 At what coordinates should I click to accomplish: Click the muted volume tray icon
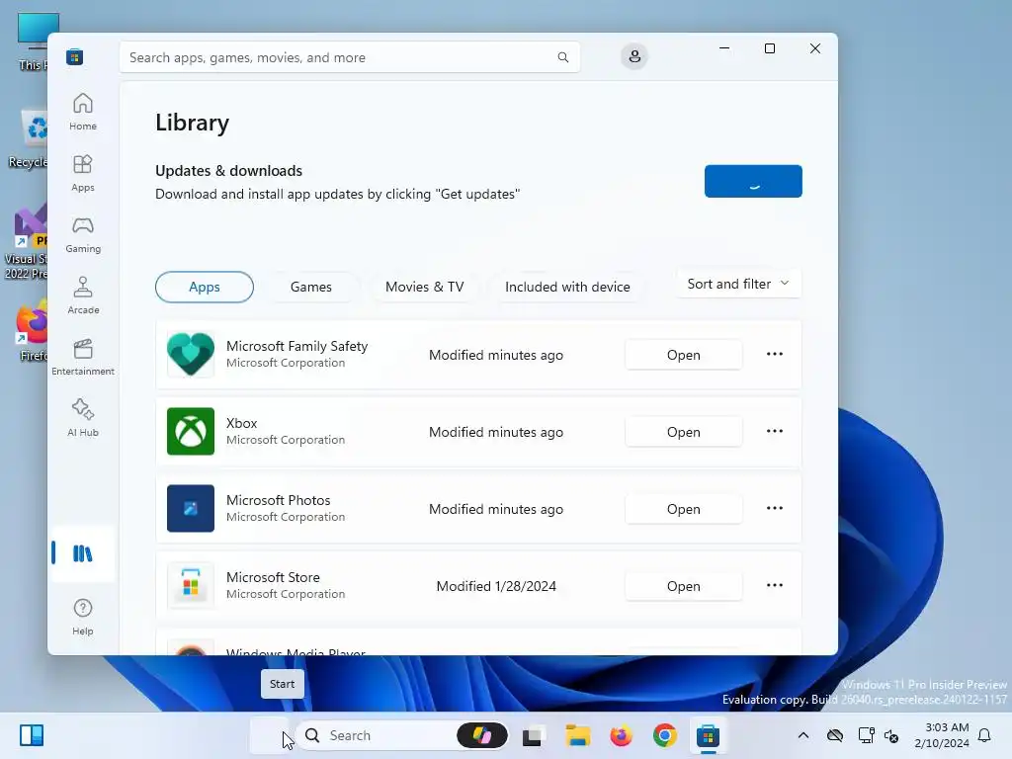coord(892,735)
